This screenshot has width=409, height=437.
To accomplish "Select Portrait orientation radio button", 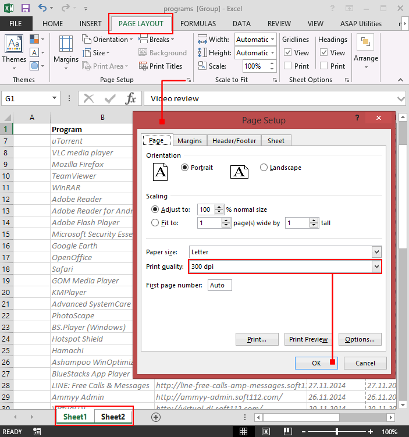I will click(x=184, y=168).
